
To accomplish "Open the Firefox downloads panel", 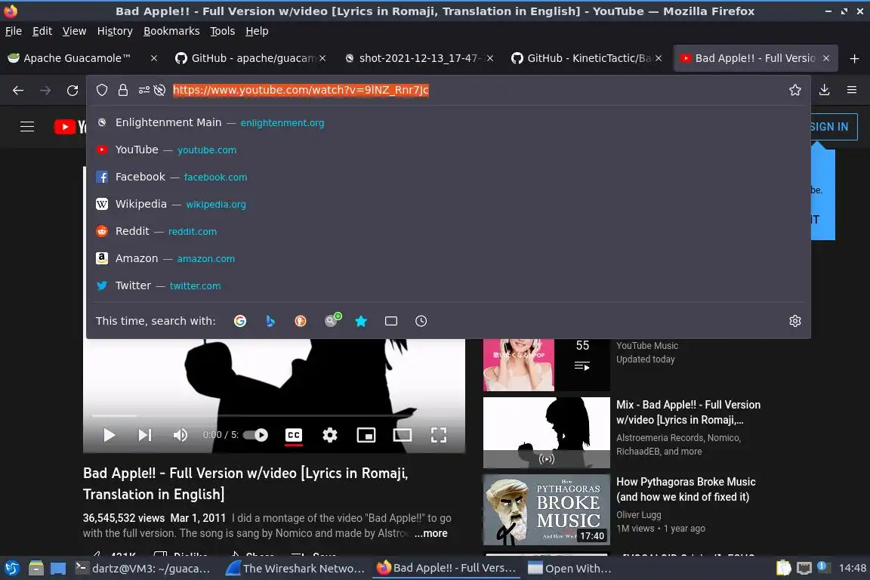I will 824,90.
